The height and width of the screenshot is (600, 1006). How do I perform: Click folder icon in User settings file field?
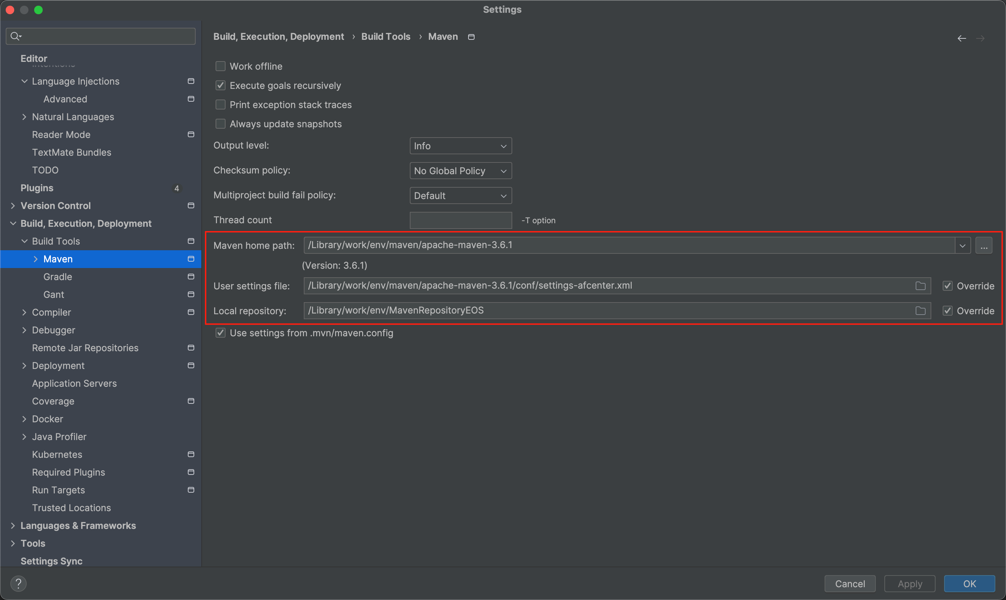click(x=920, y=286)
